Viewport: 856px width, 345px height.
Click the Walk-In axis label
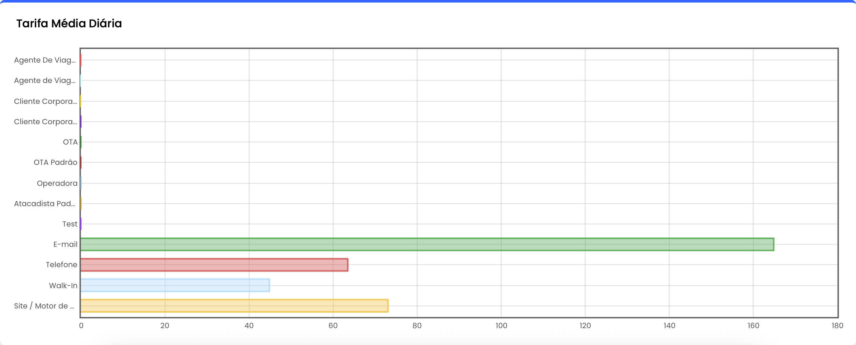[x=63, y=285]
